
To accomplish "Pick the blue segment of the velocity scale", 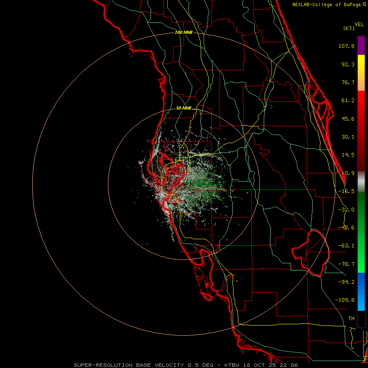I will [x=361, y=292].
